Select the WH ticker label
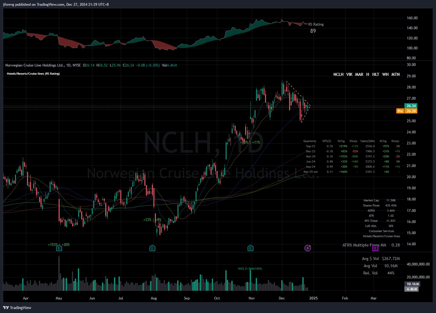Screen dimensions: 436x313 (x=385, y=74)
